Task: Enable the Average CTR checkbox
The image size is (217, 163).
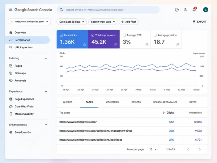Action: coord(124,35)
